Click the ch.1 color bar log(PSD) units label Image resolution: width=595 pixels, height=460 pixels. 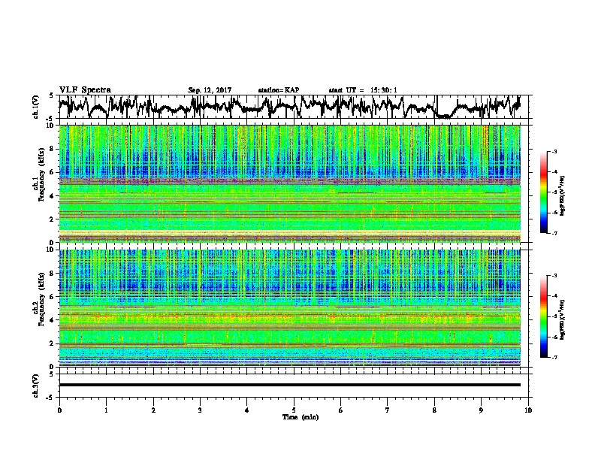tap(562, 196)
